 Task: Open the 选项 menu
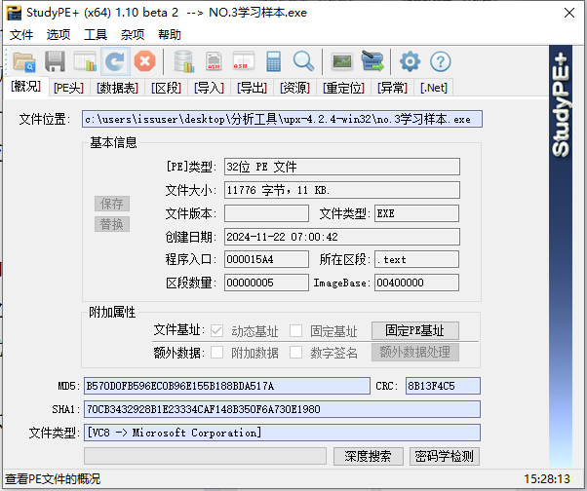pos(59,35)
